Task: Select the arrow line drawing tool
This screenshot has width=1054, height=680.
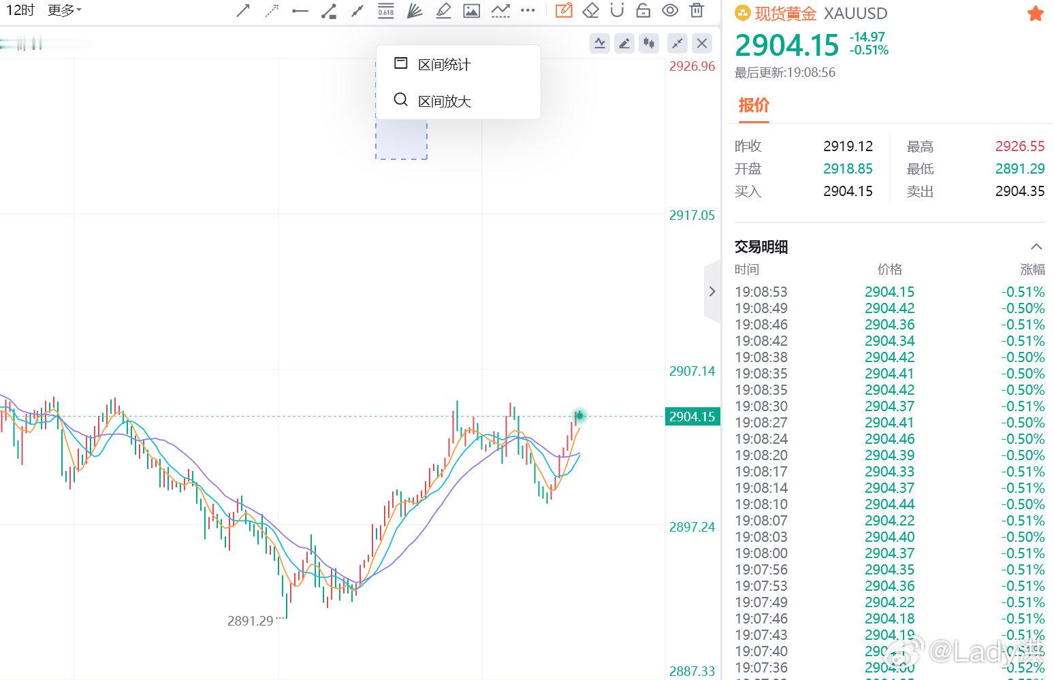Action: point(243,10)
